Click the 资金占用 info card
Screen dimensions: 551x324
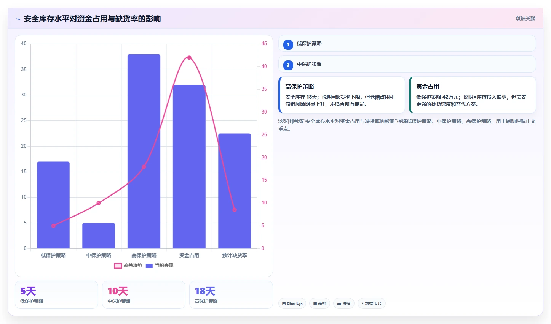pos(473,95)
